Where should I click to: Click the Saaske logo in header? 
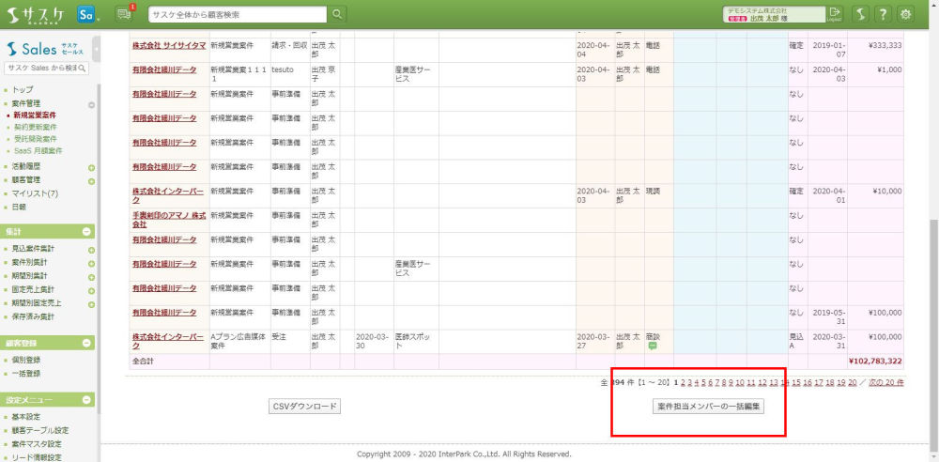(x=36, y=14)
